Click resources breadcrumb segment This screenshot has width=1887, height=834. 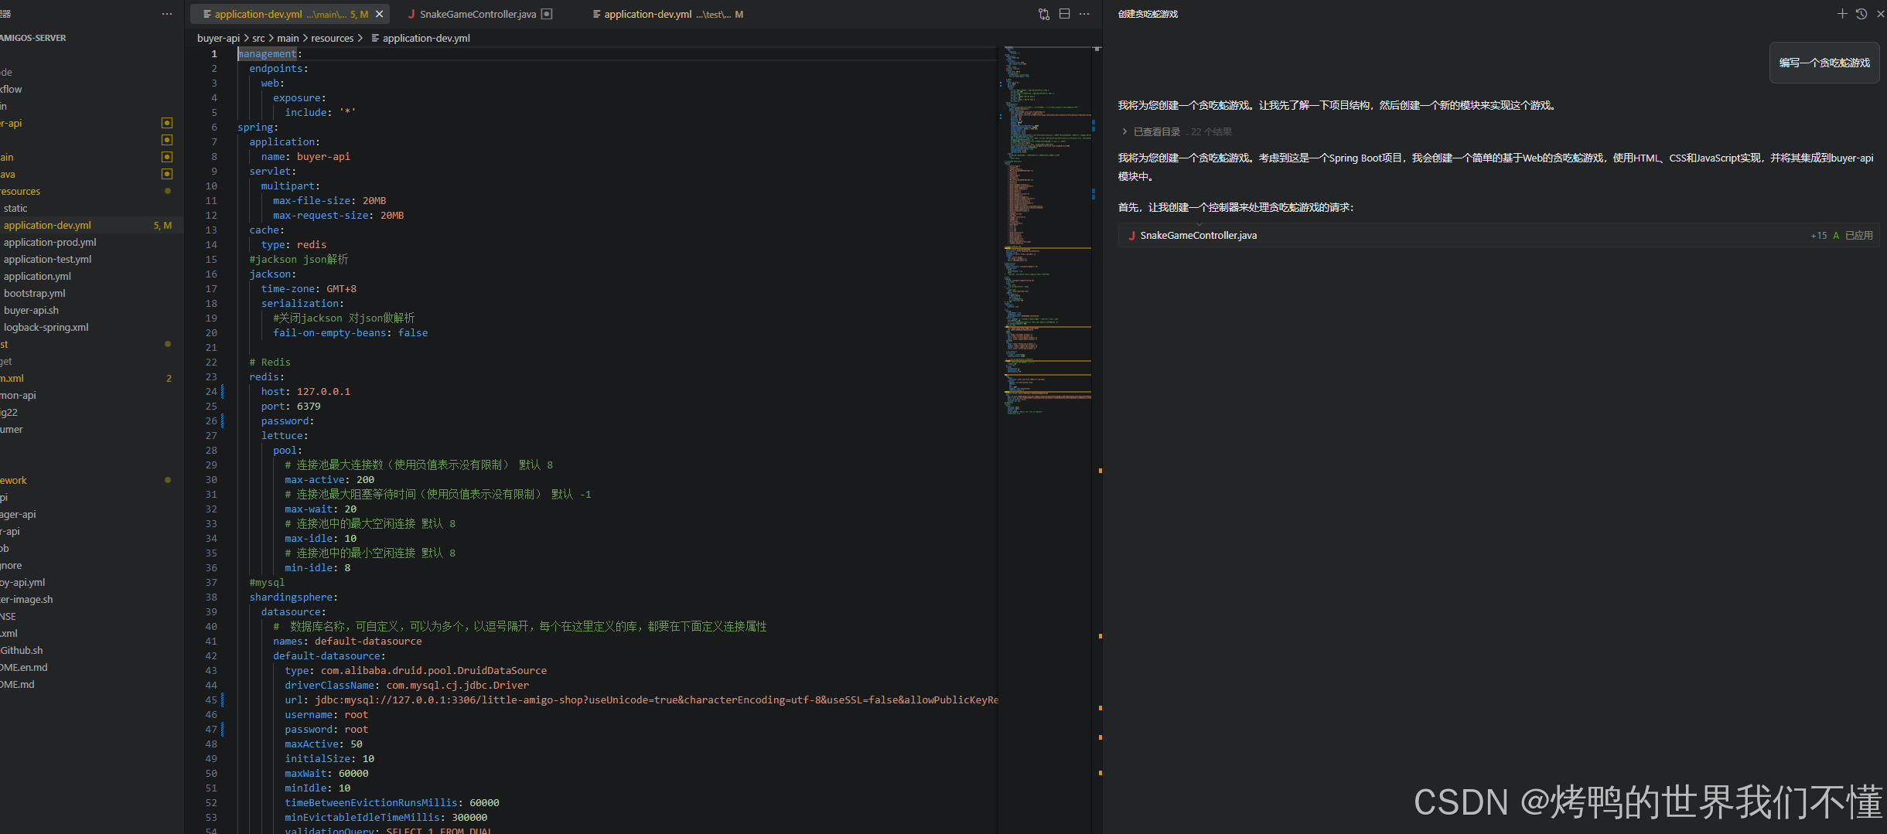click(333, 38)
